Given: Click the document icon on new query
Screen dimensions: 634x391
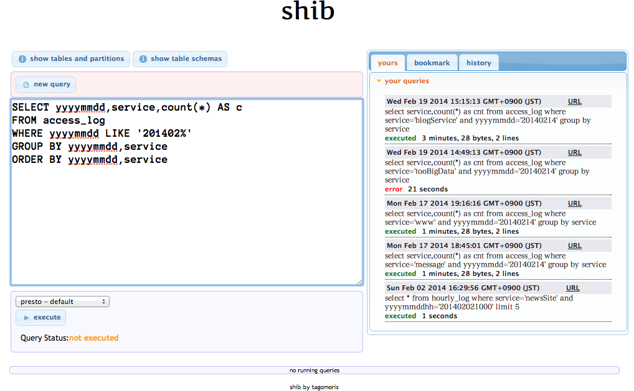Looking at the screenshot, I should (x=26, y=85).
